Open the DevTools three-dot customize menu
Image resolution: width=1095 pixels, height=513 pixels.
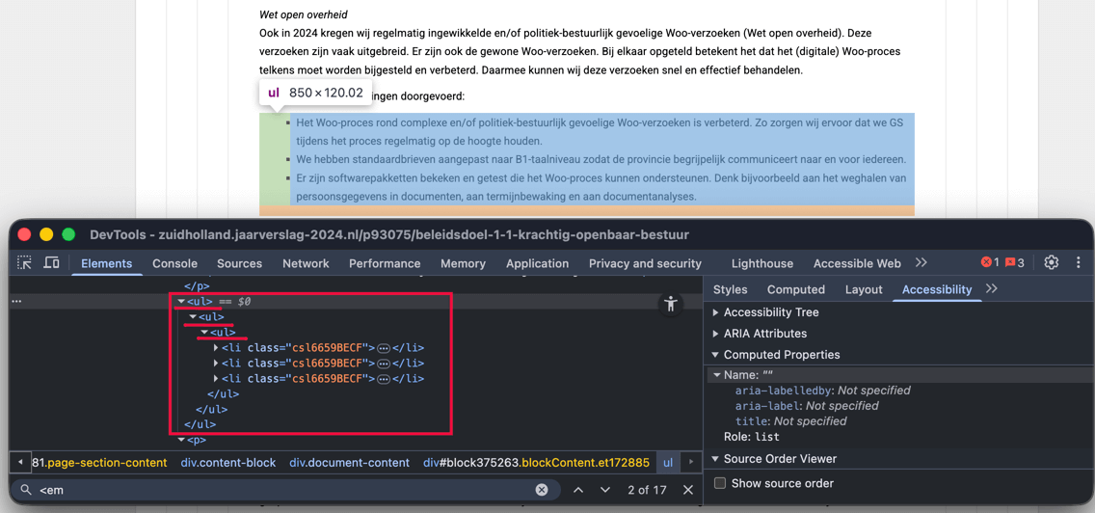[x=1079, y=262]
